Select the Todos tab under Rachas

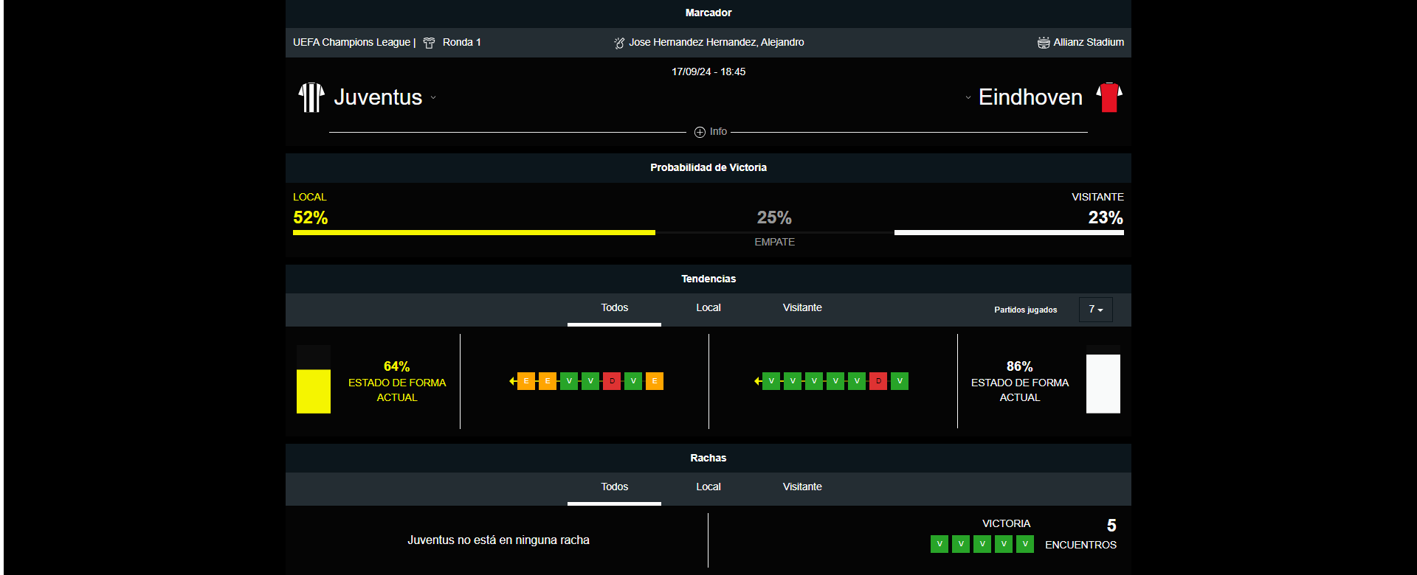click(614, 487)
